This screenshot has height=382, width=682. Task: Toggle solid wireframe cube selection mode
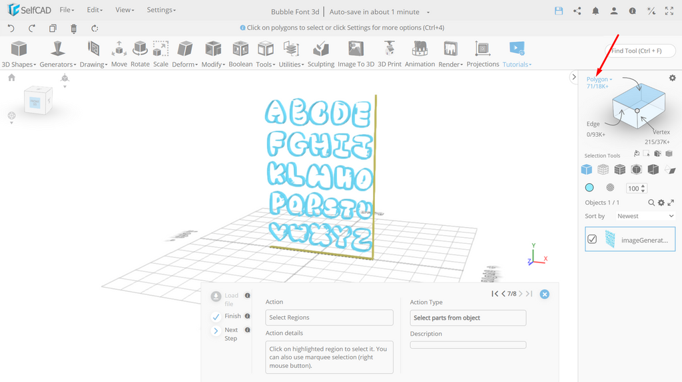point(620,169)
